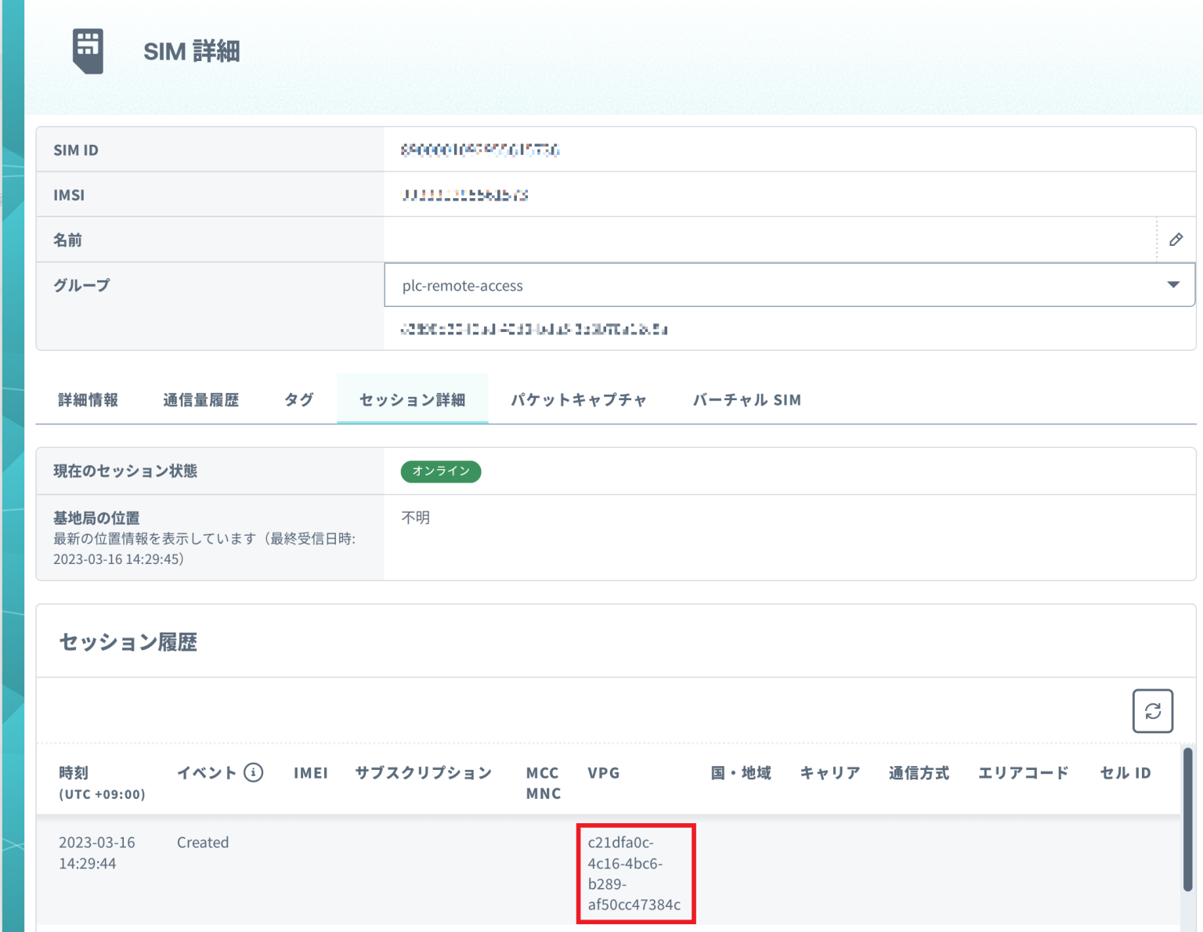Click the 時刻 column header
The width and height of the screenshot is (1203, 932).
click(x=74, y=773)
